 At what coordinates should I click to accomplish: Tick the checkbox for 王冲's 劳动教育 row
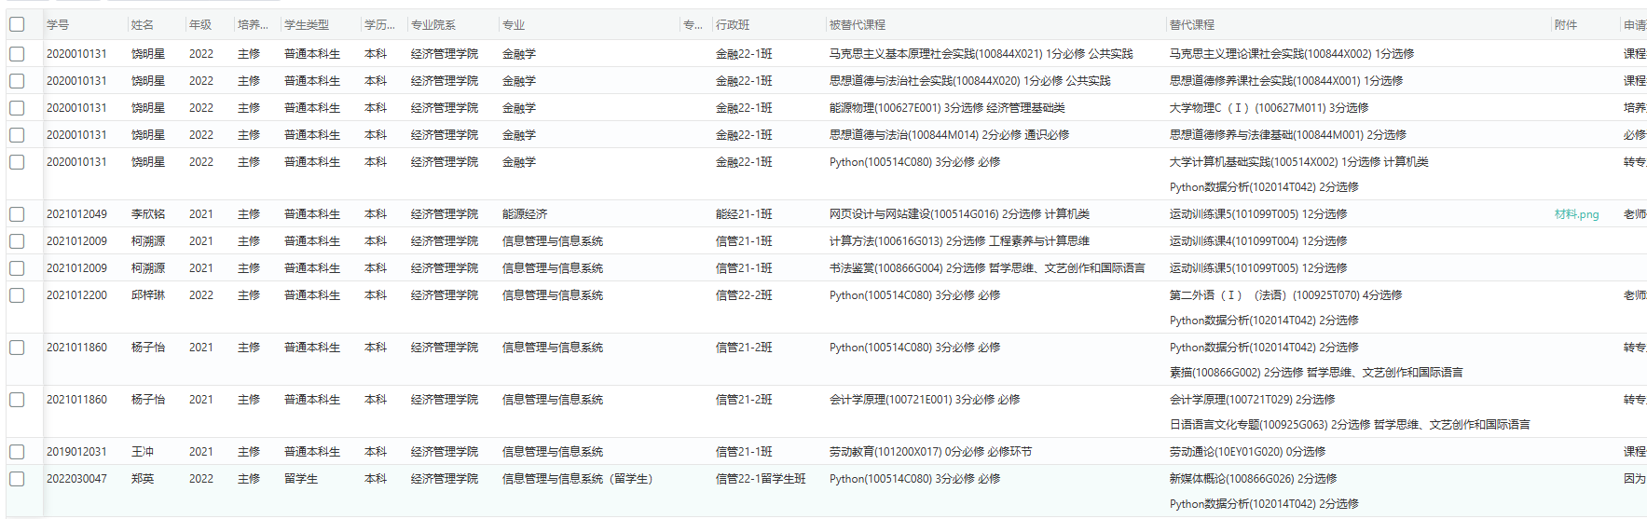coord(17,452)
